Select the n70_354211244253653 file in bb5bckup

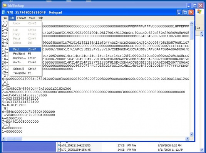click(76, 145)
